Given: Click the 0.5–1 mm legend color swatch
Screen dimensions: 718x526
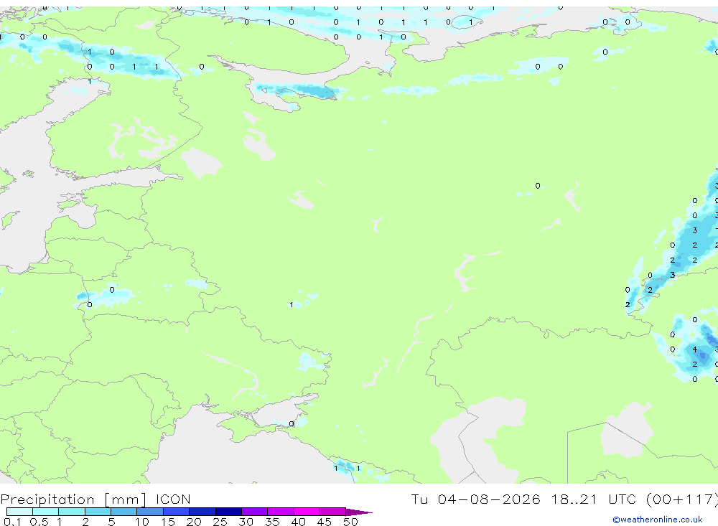Looking at the screenshot, I should click(46, 512).
